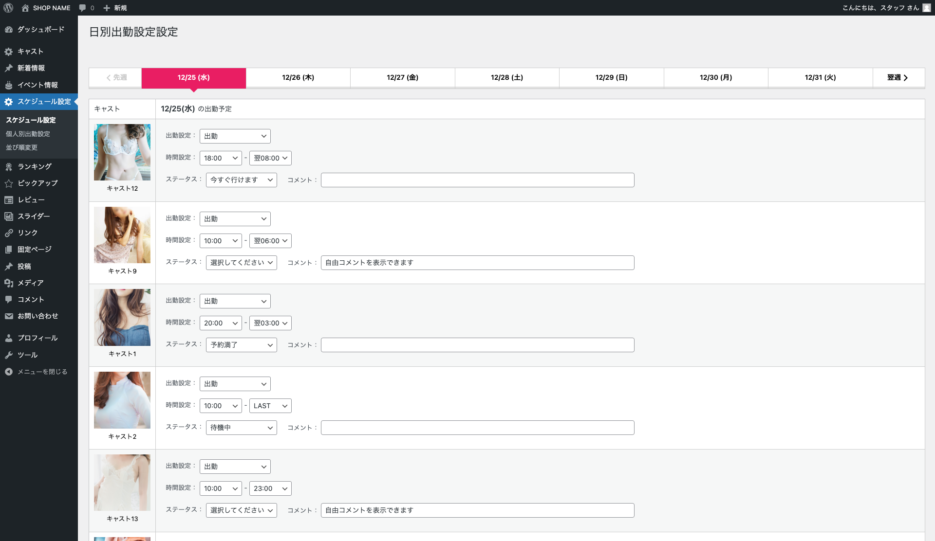Switch to the 12/31 (火) tab

(821, 78)
